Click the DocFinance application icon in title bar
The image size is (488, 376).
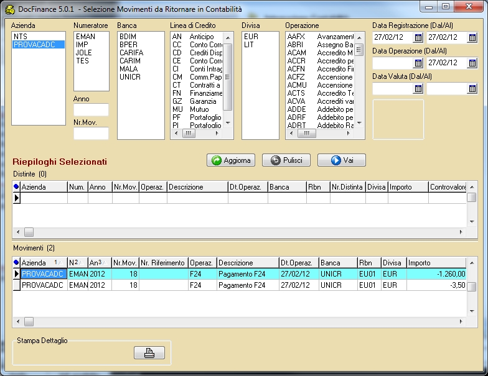pyautogui.click(x=10, y=8)
